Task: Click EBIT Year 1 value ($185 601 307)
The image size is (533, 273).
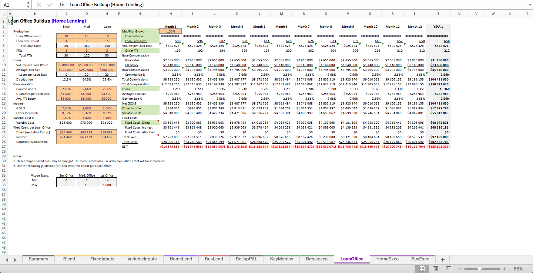Action: [x=438, y=147]
